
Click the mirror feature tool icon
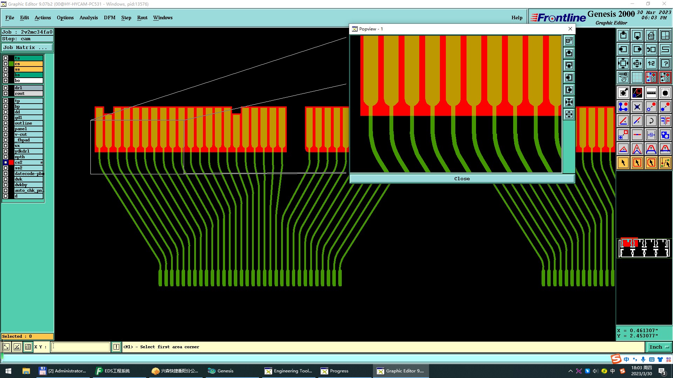click(665, 121)
